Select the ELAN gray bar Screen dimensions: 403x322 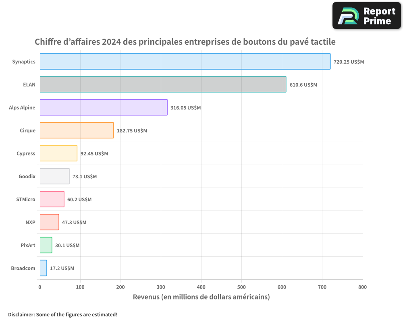pyautogui.click(x=163, y=85)
